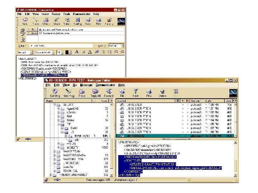Expand the TECHNICAL folder in folder tree
The image size is (258, 193).
[x=54, y=171]
